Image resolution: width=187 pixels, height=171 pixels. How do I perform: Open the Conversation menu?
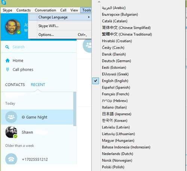click(x=45, y=10)
